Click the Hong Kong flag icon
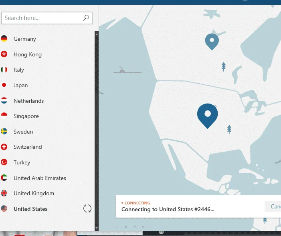This screenshot has width=281, height=236. pos(4,54)
